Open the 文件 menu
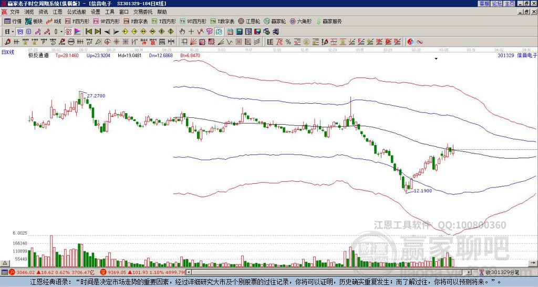 (15, 12)
